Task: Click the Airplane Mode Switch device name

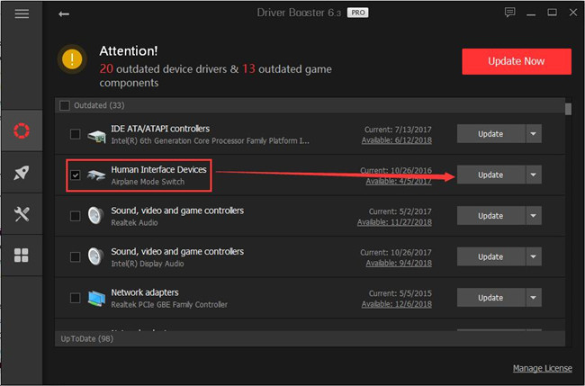Action: [x=148, y=182]
